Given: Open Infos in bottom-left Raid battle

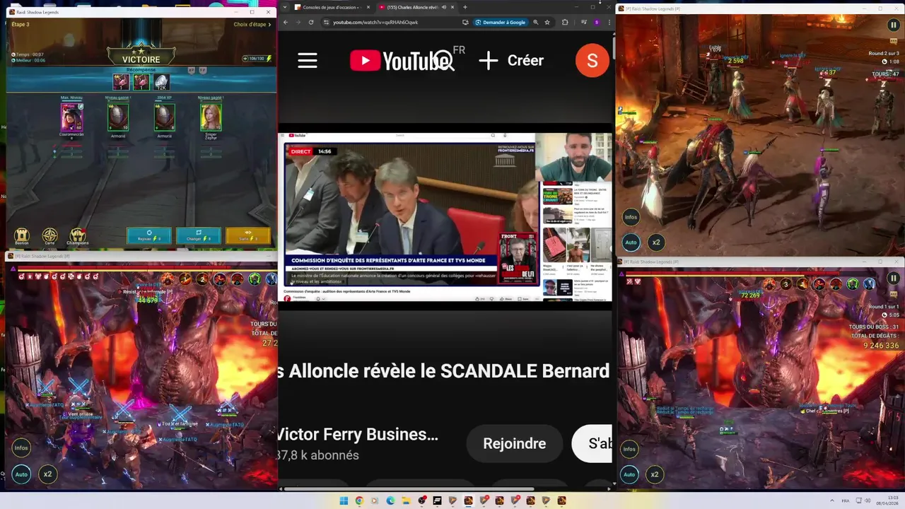Looking at the screenshot, I should tap(21, 447).
